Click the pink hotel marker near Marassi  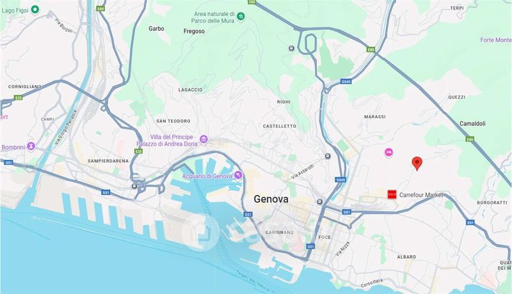(x=388, y=153)
